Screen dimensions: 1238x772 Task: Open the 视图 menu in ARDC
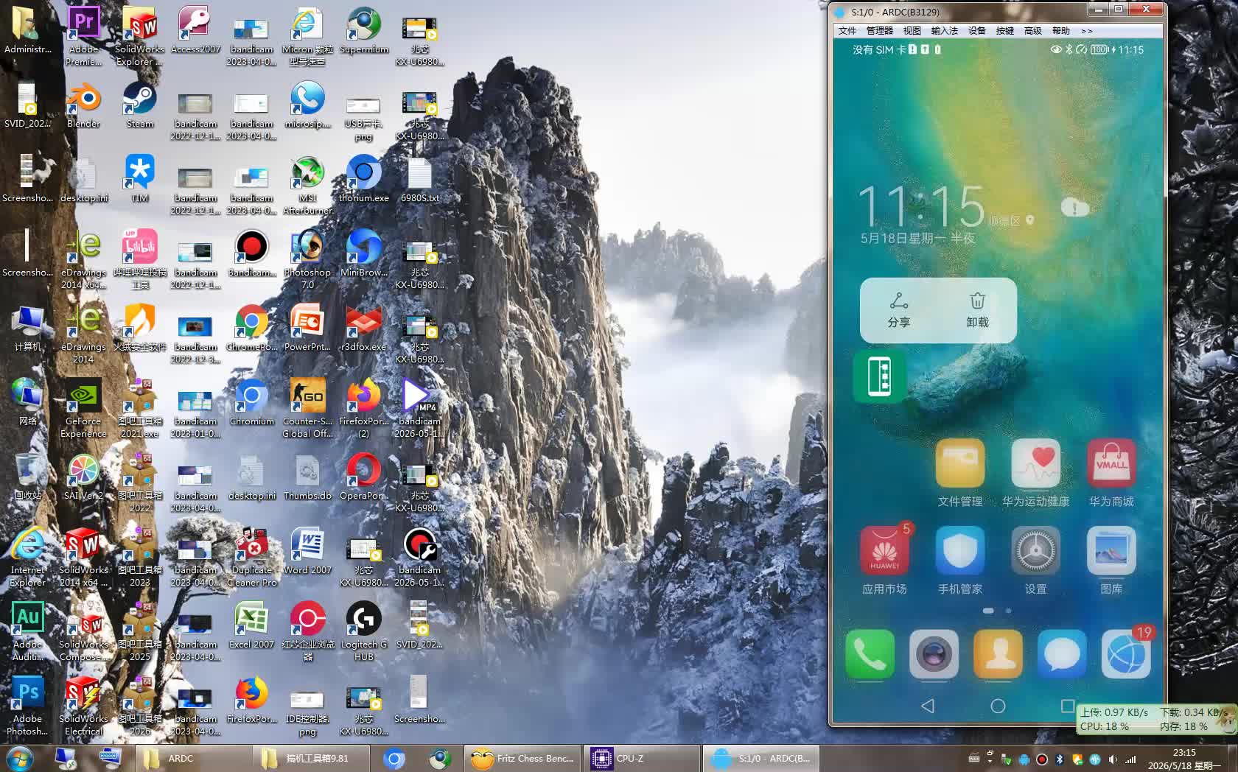pyautogui.click(x=912, y=31)
